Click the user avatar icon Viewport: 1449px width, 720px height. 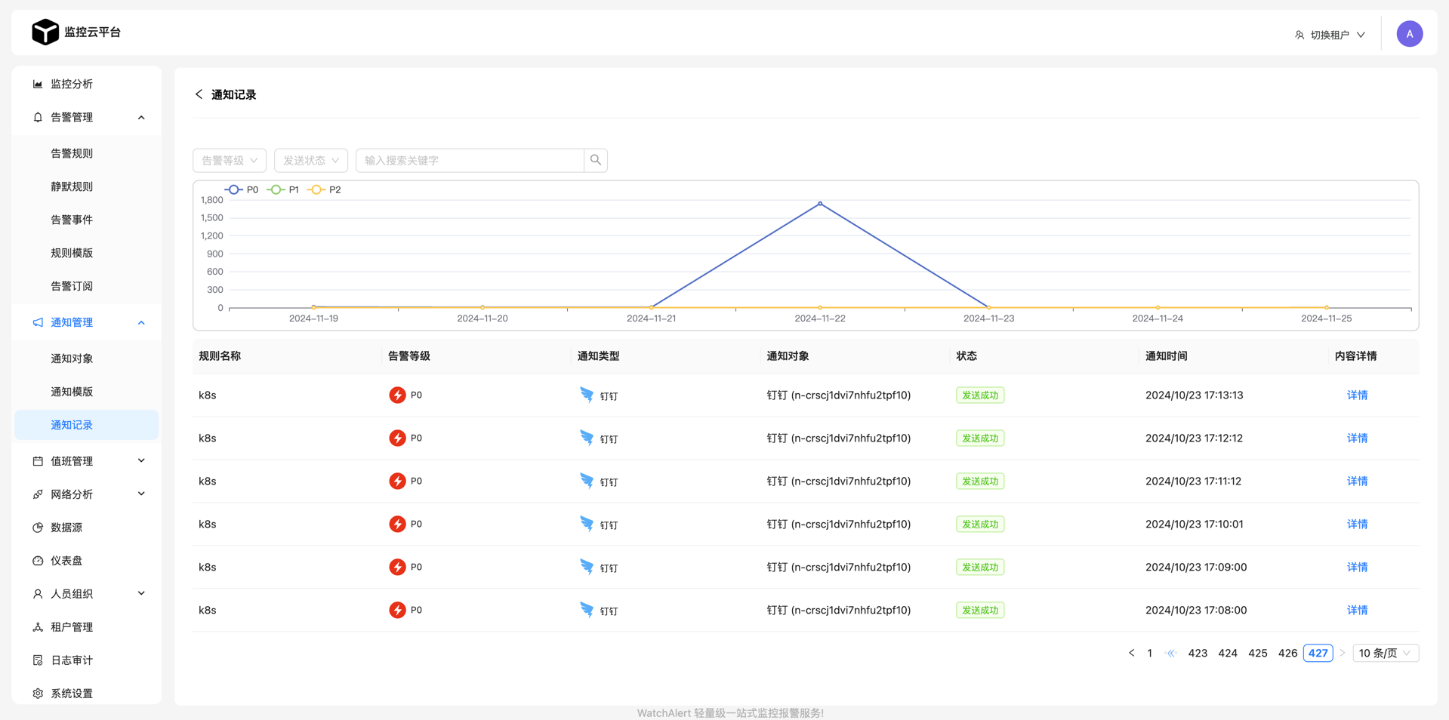click(1409, 34)
